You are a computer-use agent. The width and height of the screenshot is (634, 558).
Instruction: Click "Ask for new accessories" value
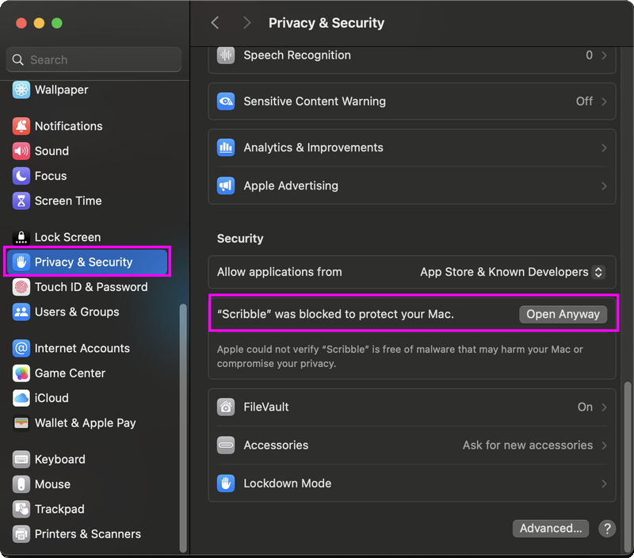528,445
